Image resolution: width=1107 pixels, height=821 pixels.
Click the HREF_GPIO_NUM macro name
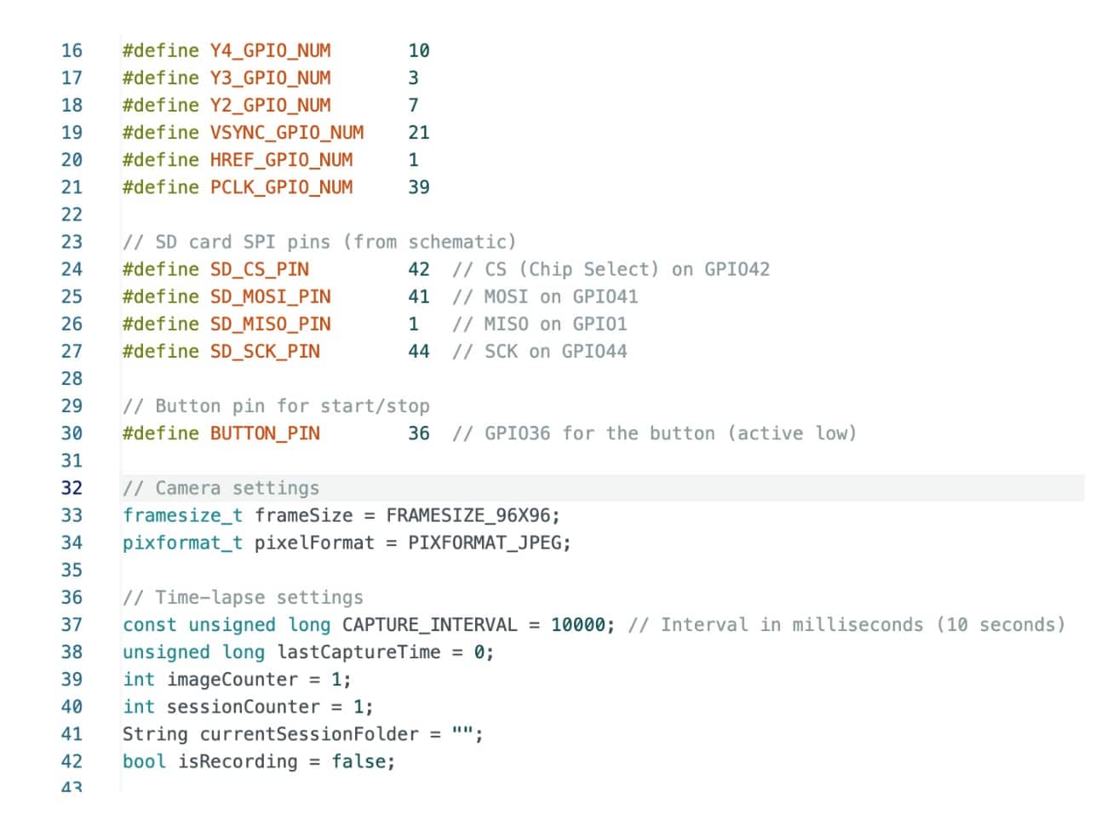pyautogui.click(x=281, y=160)
